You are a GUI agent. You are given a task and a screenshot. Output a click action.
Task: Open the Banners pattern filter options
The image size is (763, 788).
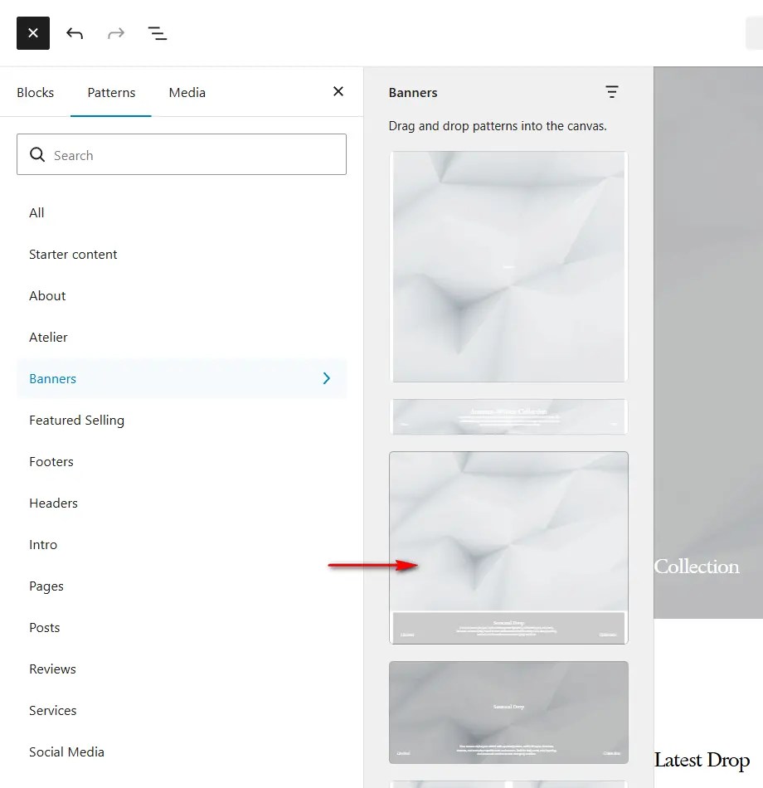click(612, 92)
